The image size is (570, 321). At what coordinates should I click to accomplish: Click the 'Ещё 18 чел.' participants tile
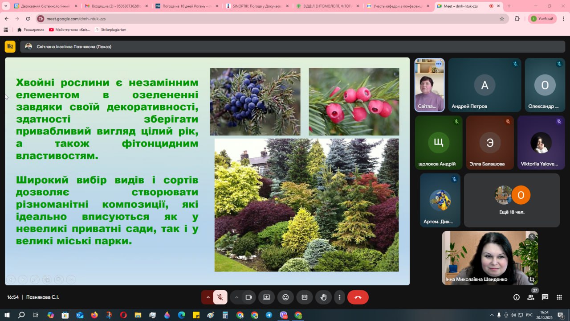click(512, 200)
